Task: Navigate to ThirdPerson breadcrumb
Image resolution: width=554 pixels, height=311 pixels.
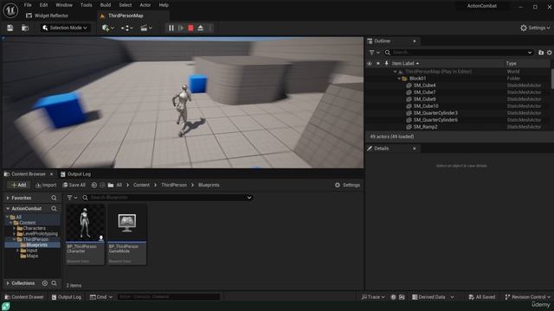Action: point(174,185)
